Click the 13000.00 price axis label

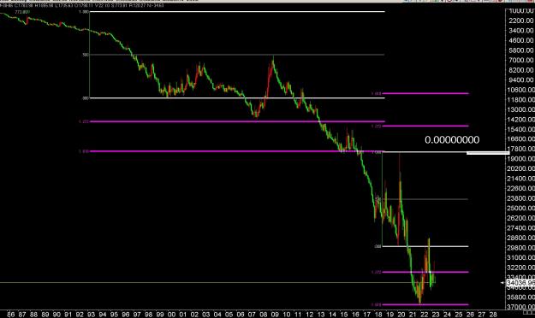point(521,109)
